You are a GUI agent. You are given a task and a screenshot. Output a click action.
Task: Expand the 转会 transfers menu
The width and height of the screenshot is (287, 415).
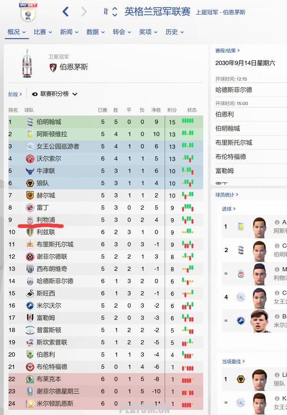click(x=122, y=32)
